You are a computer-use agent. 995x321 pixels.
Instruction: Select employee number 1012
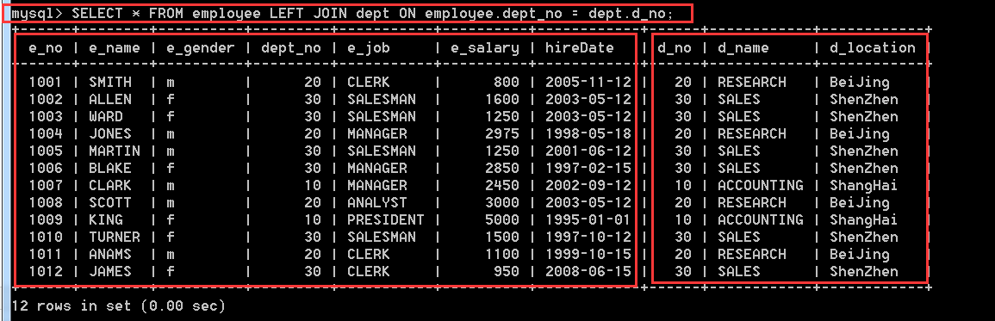tap(46, 271)
